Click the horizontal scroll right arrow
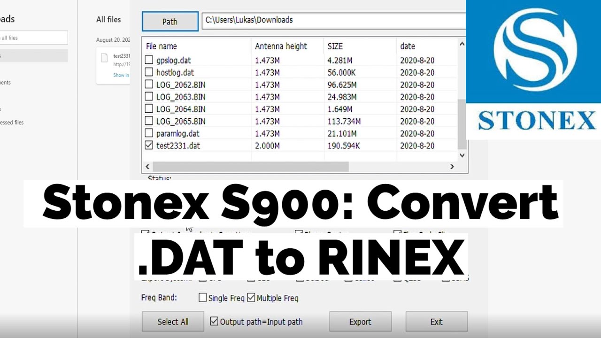 (452, 167)
